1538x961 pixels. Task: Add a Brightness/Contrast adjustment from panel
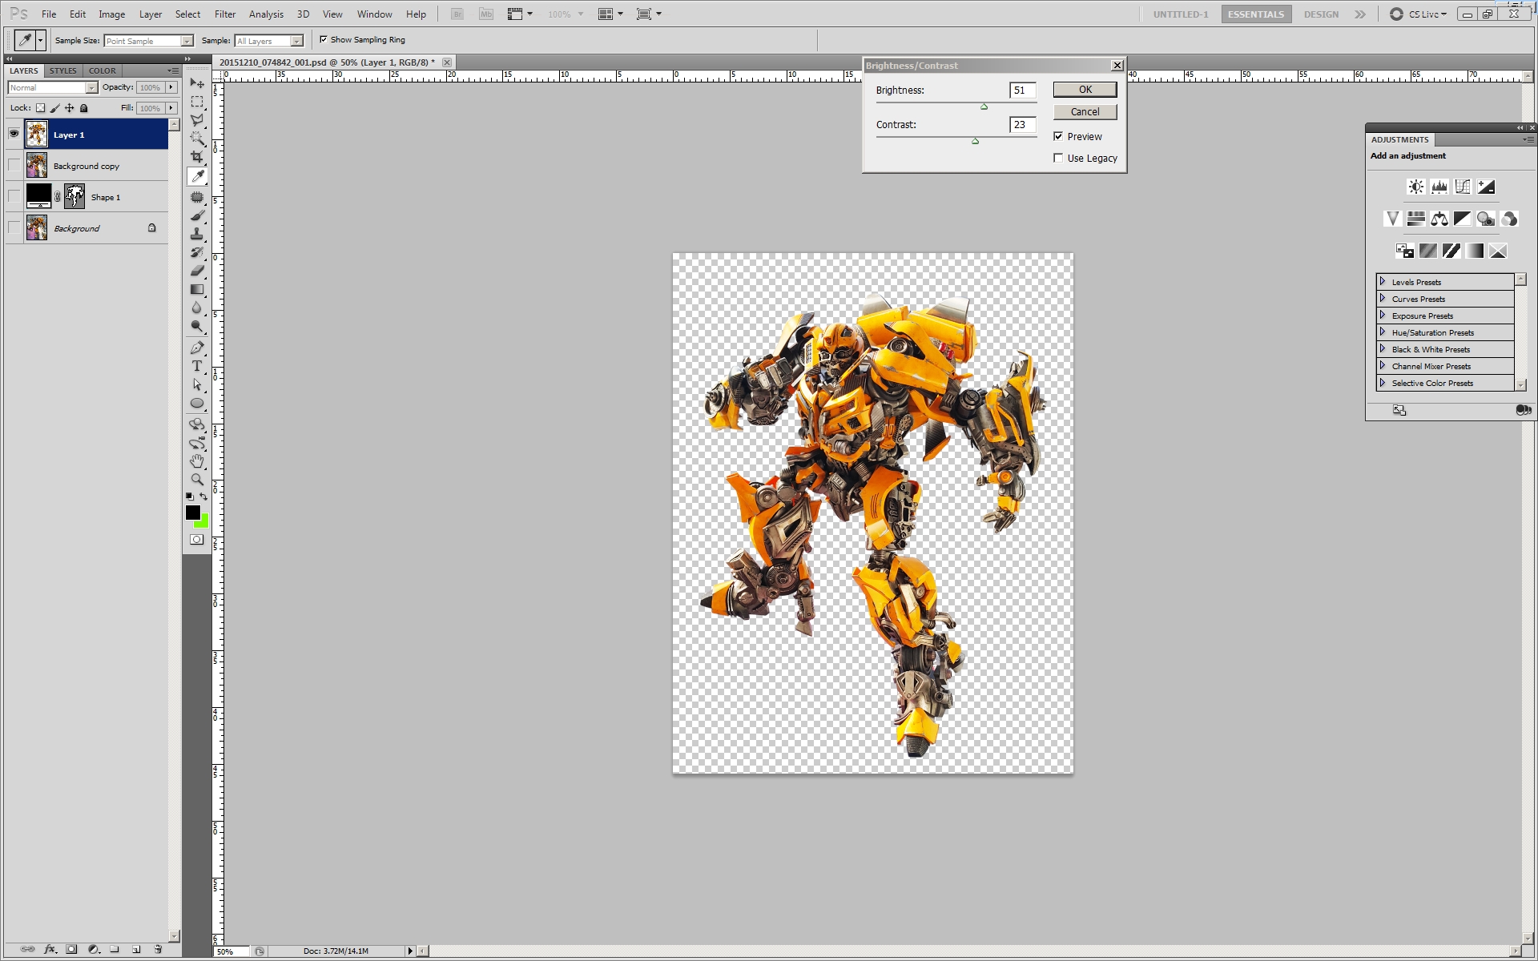[1415, 187]
